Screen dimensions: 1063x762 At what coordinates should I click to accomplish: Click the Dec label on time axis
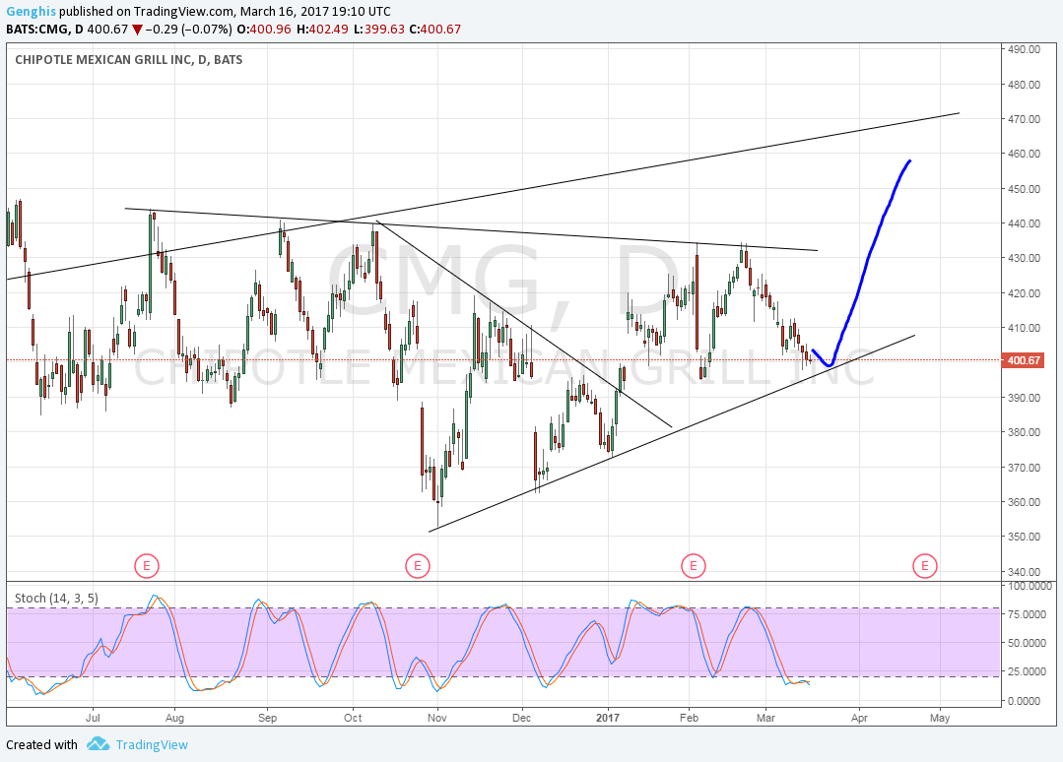(x=521, y=718)
